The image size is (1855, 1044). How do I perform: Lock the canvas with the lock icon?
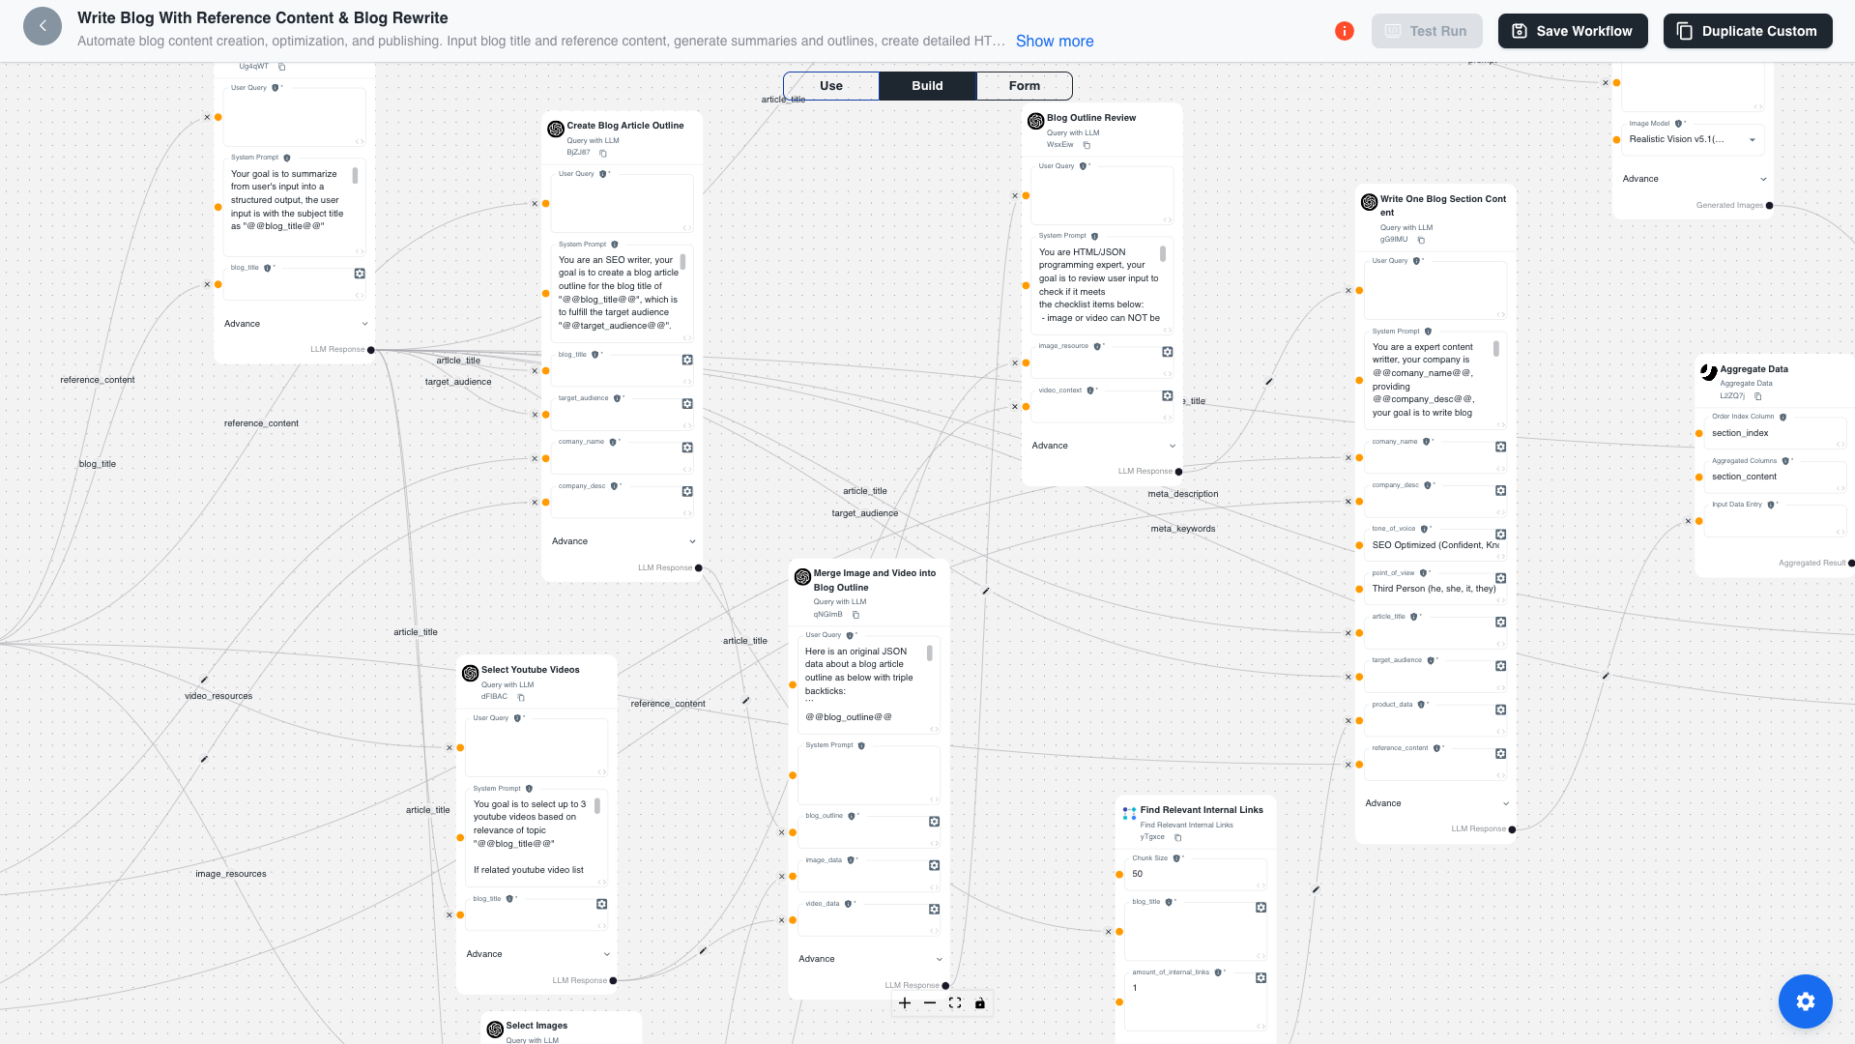[x=979, y=1003]
